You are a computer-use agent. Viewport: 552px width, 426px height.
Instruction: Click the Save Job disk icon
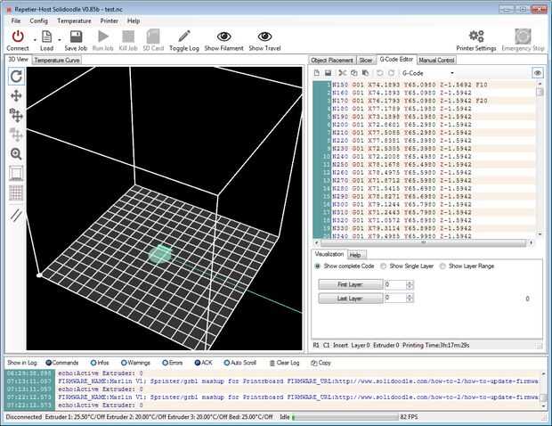75,36
